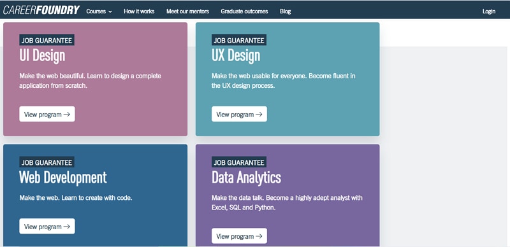This screenshot has width=510, height=247.
Task: Click Job Guarantee badge on UX Design card
Action: pyautogui.click(x=239, y=40)
